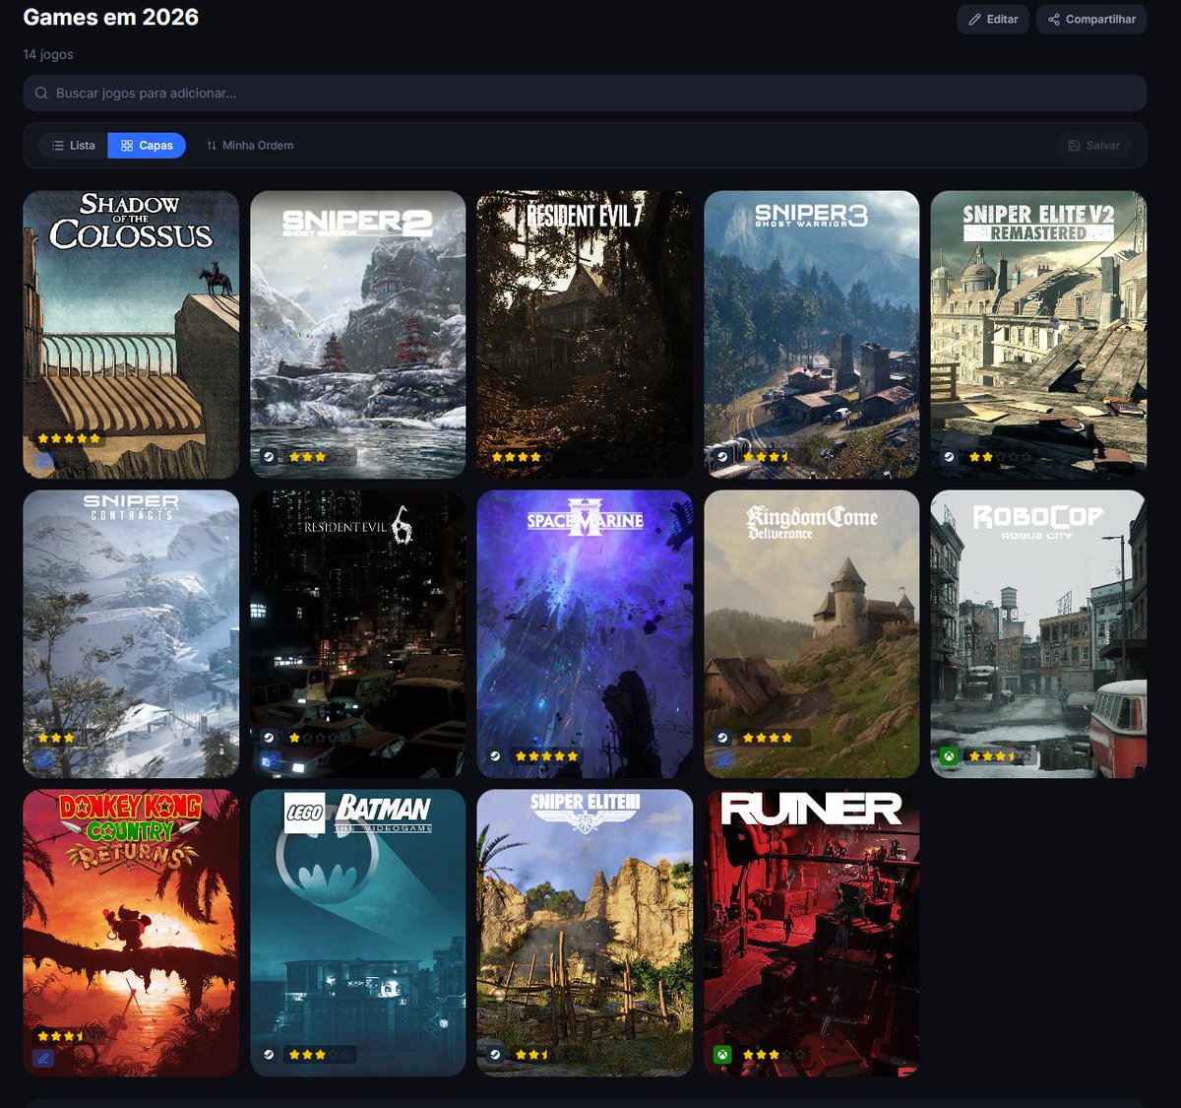Click the Compartilhar button
Image resolution: width=1181 pixels, height=1108 pixels.
pyautogui.click(x=1091, y=20)
